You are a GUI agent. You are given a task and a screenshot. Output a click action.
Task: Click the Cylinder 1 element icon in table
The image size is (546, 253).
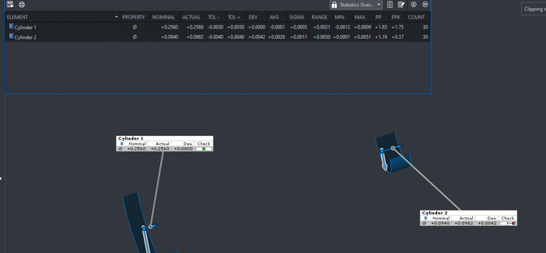pos(11,27)
